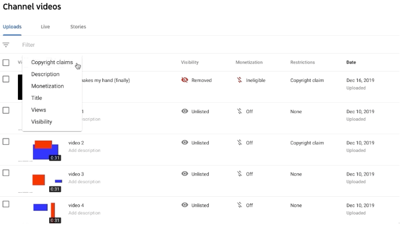The width and height of the screenshot is (400, 228).
Task: Click the Channel videos heading
Action: click(x=32, y=6)
